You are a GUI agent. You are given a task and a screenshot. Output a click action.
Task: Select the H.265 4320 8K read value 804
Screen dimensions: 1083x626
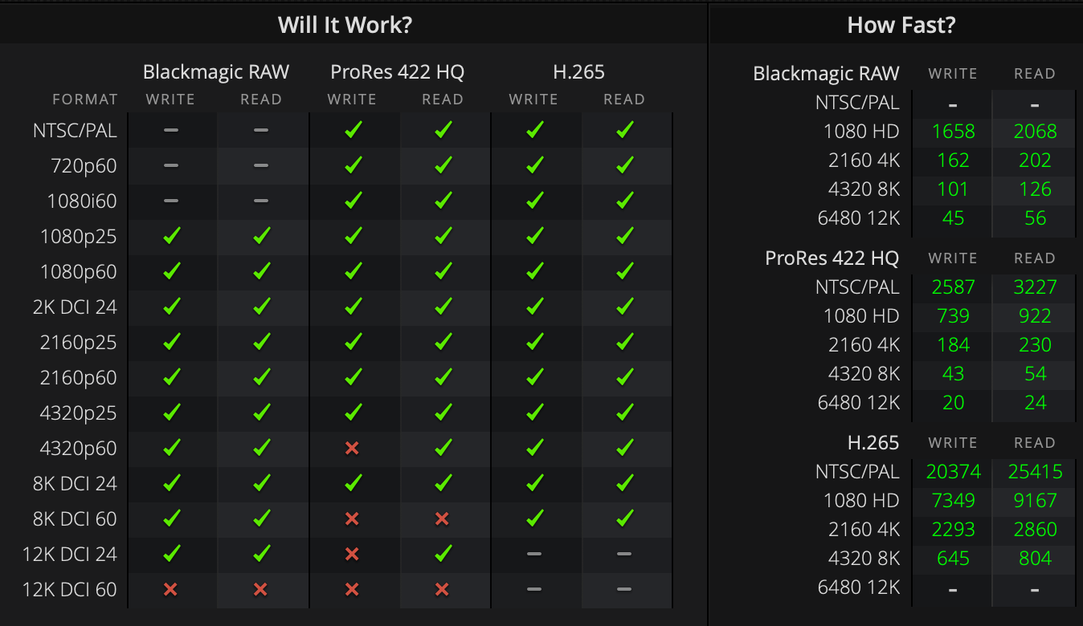1035,559
